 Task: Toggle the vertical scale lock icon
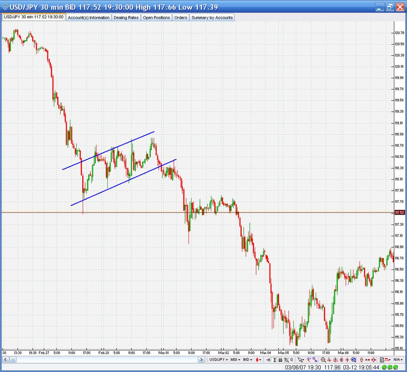[x=275, y=360]
